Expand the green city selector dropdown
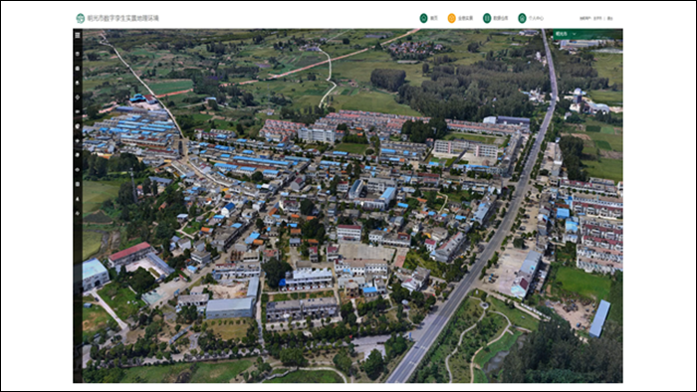This screenshot has height=392, width=697. point(587,34)
